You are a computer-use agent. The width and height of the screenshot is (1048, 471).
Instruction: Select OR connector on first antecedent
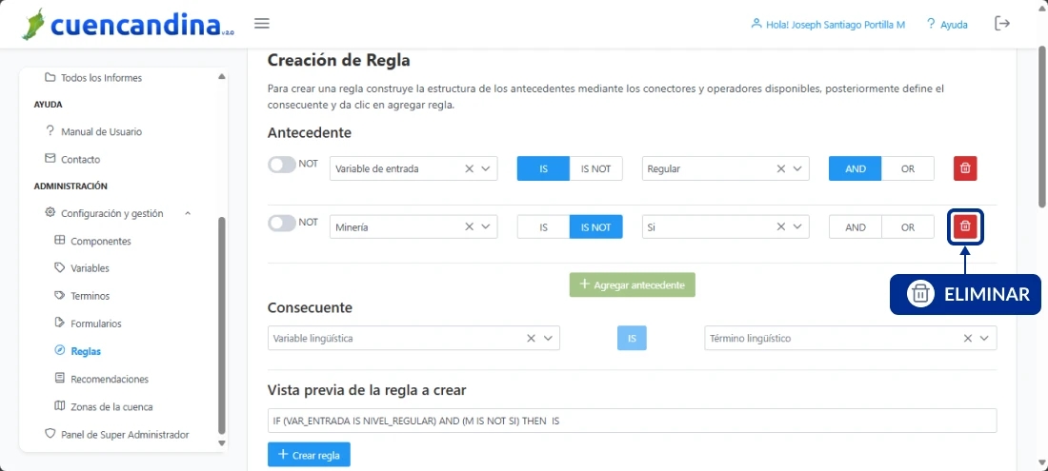907,169
